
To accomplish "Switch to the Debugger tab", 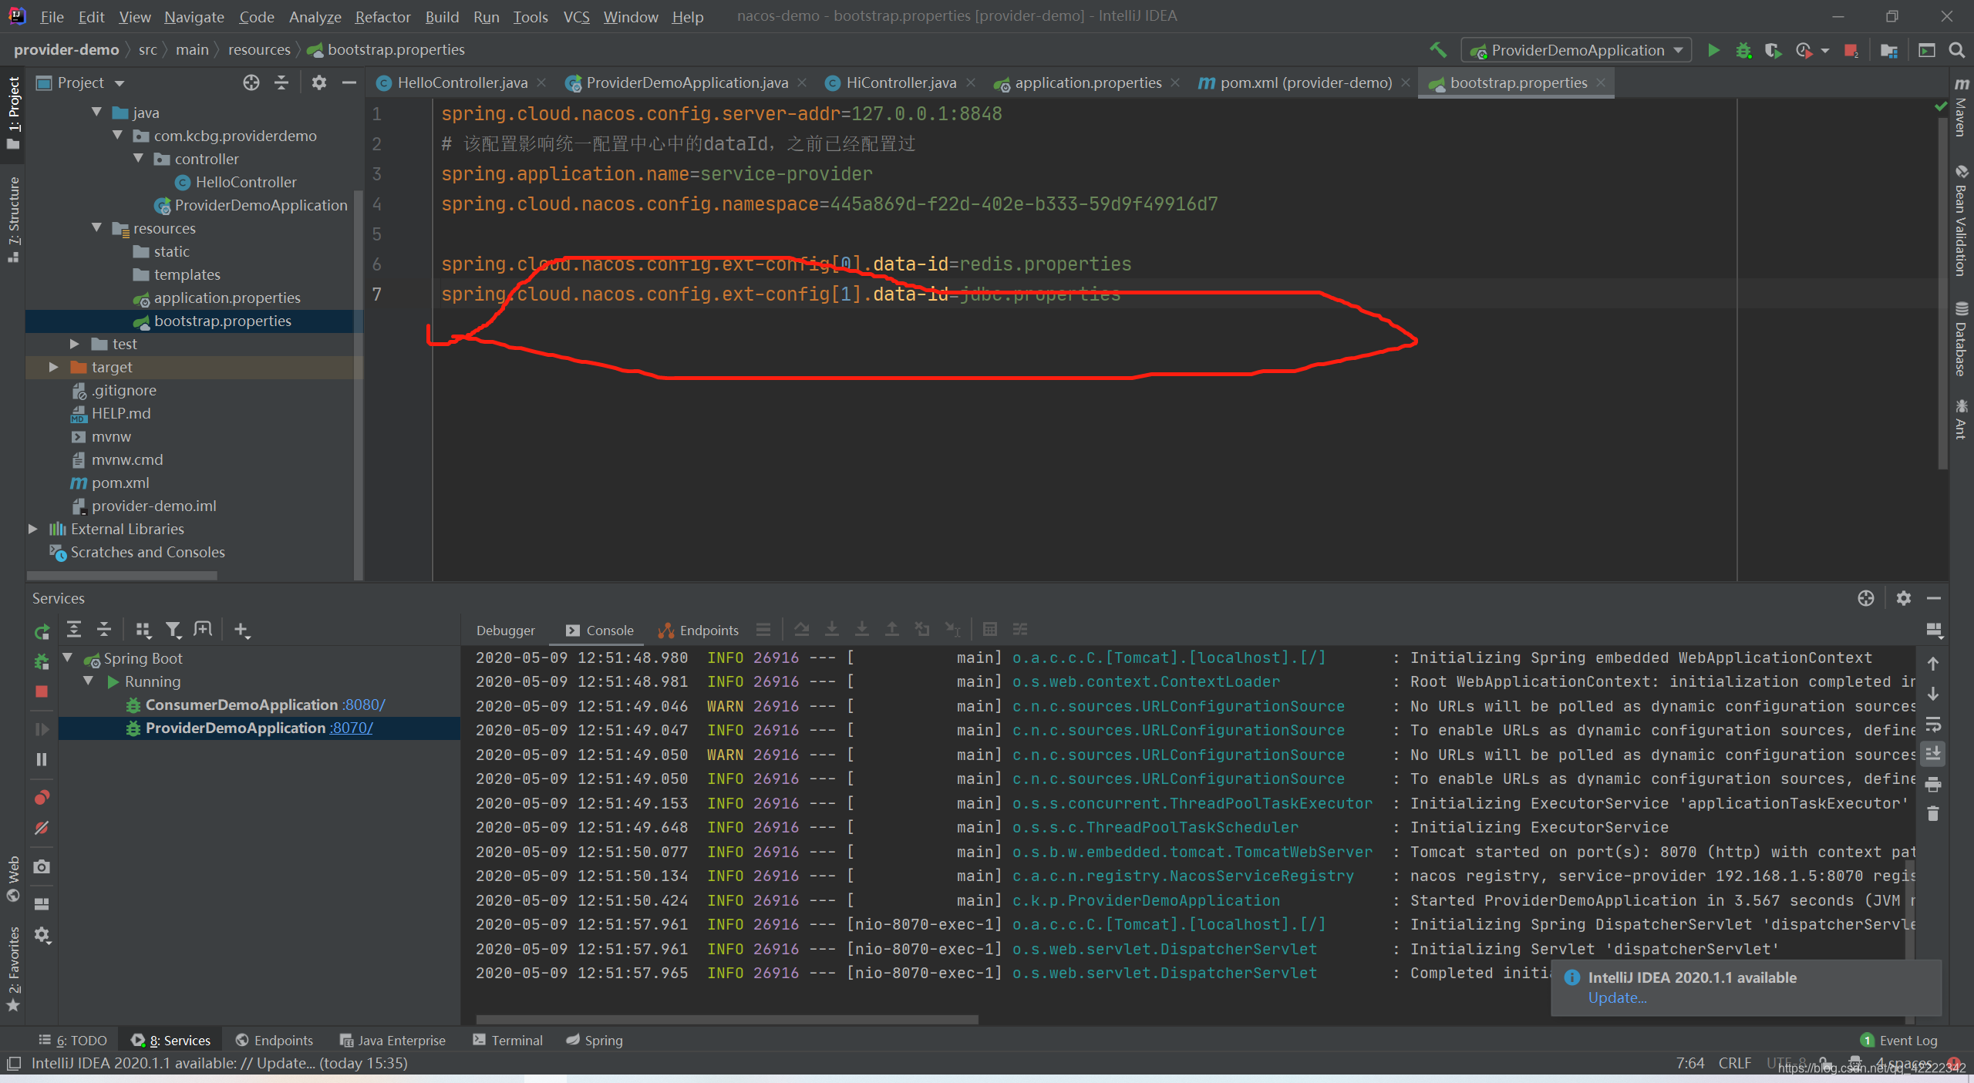I will [505, 631].
